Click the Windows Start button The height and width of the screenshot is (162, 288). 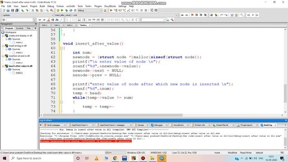tap(4, 158)
